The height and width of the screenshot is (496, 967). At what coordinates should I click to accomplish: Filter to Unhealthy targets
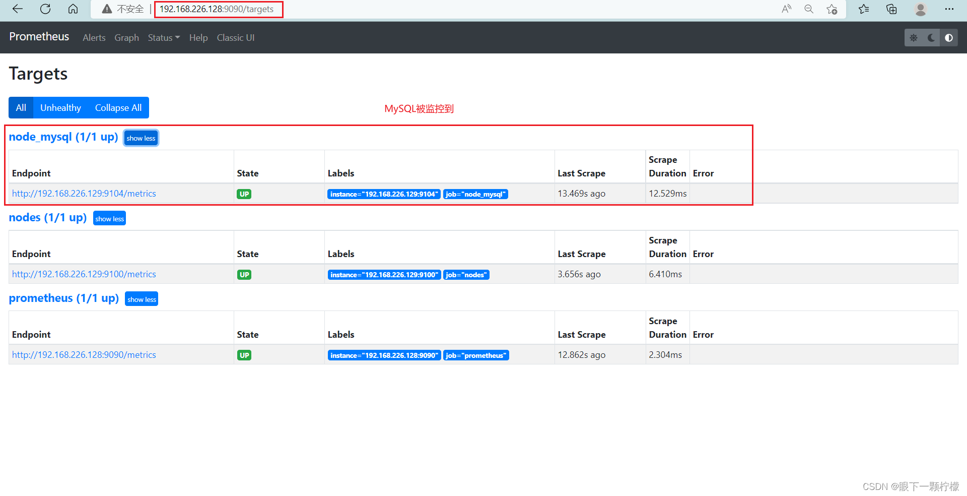click(x=60, y=108)
